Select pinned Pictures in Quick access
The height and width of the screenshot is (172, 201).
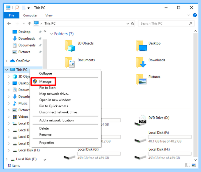pos(24,52)
